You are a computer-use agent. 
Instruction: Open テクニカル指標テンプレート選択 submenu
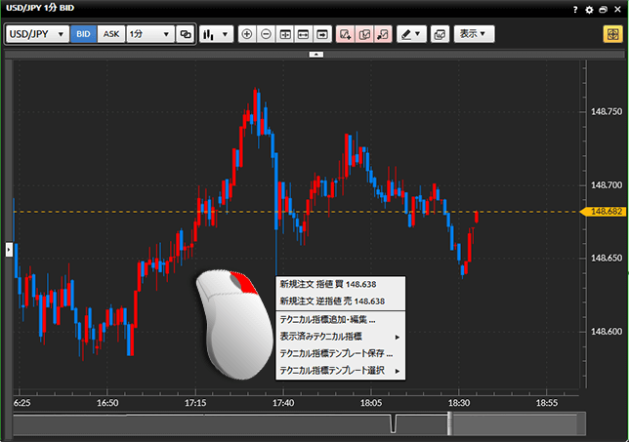point(341,370)
